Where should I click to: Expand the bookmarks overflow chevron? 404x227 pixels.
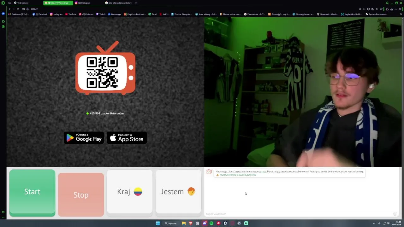pos(401,14)
